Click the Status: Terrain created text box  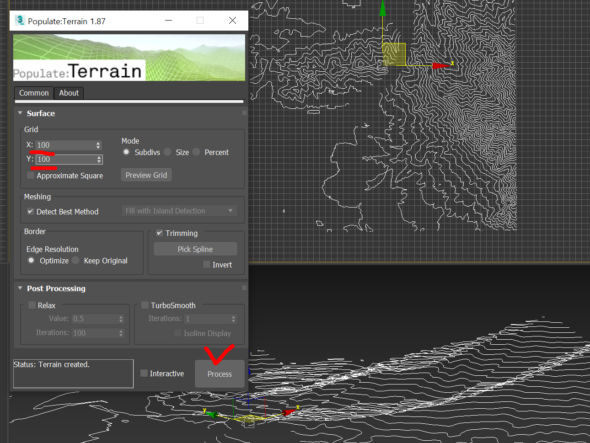tap(73, 374)
